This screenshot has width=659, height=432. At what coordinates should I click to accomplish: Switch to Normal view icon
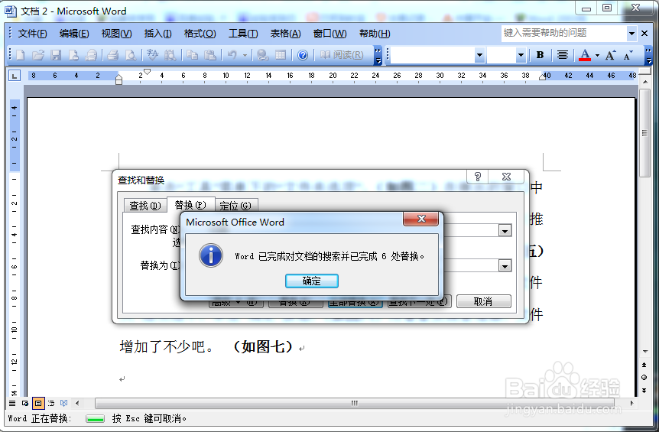tap(12, 404)
